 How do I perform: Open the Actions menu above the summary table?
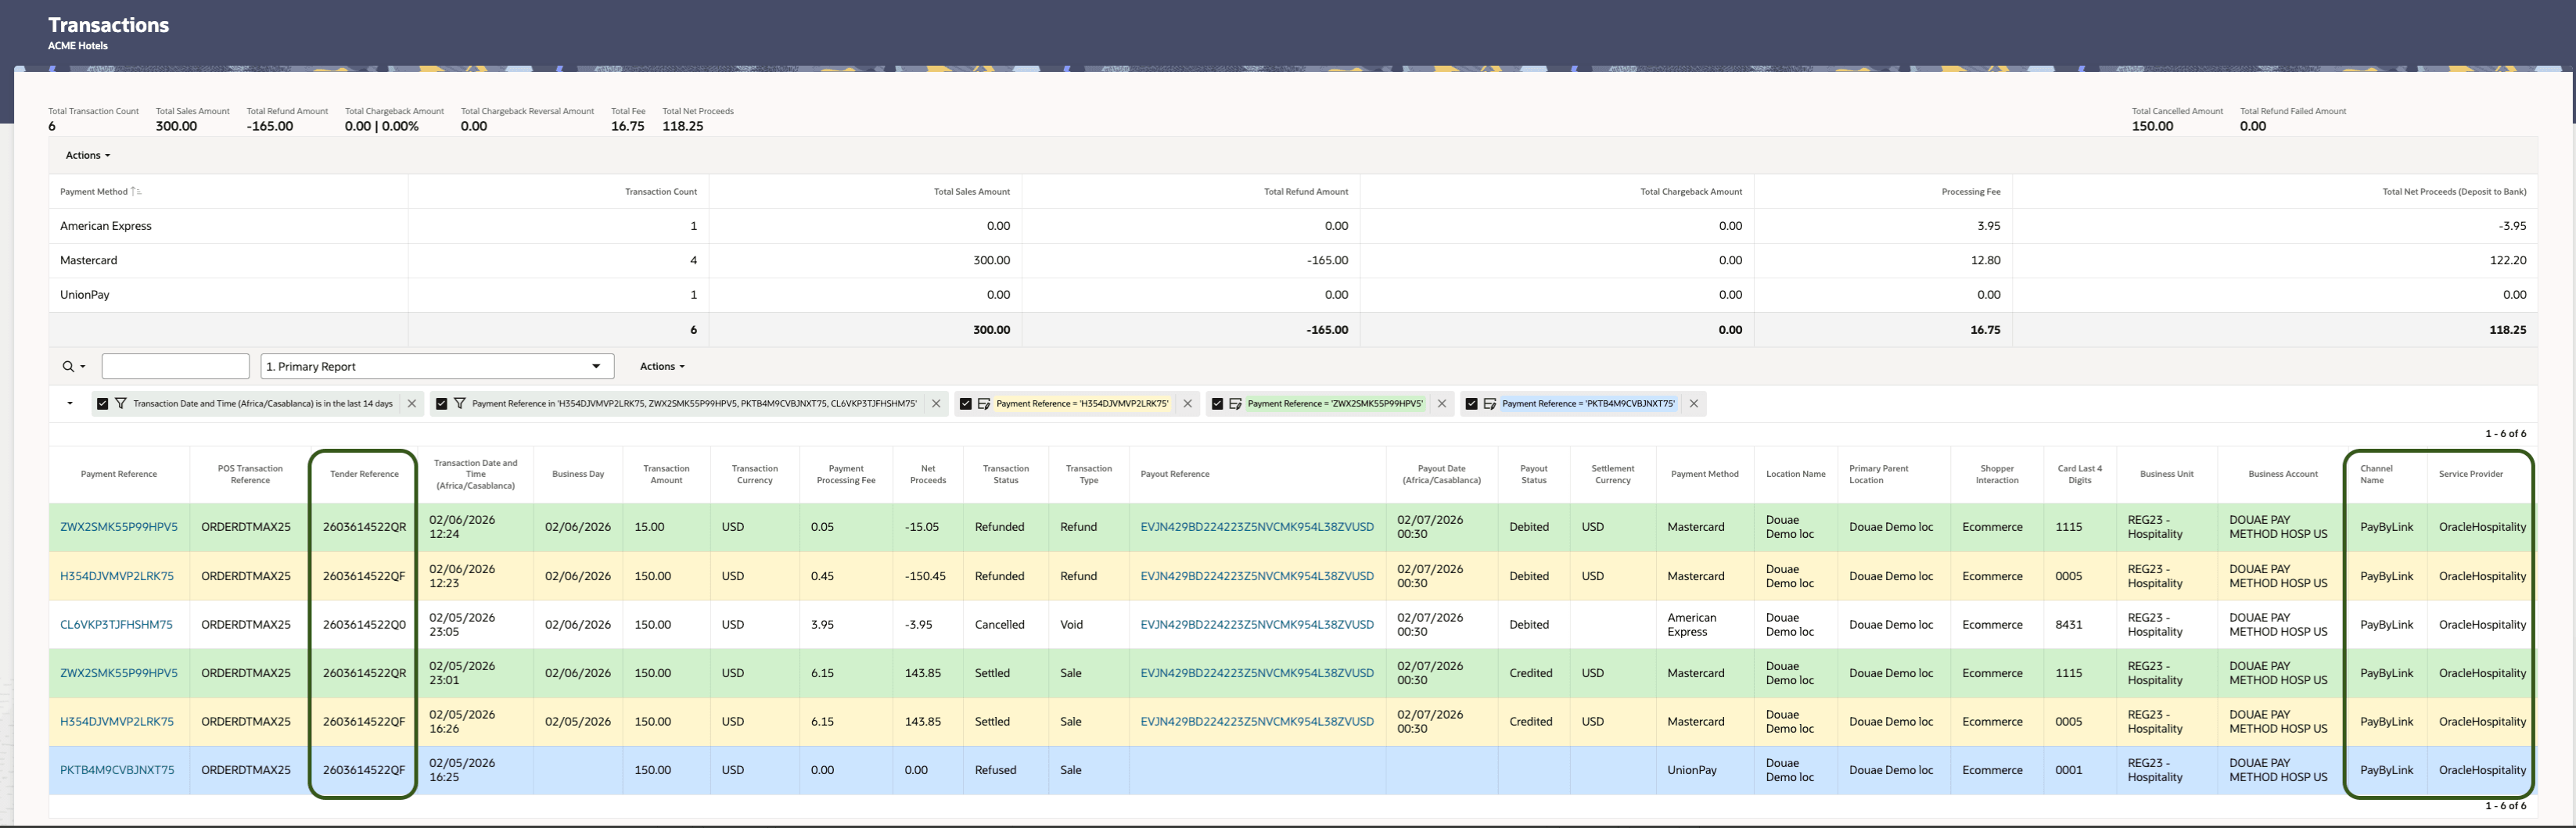point(88,156)
